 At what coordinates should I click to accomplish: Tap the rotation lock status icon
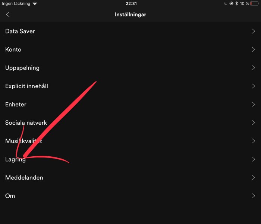[231, 3]
